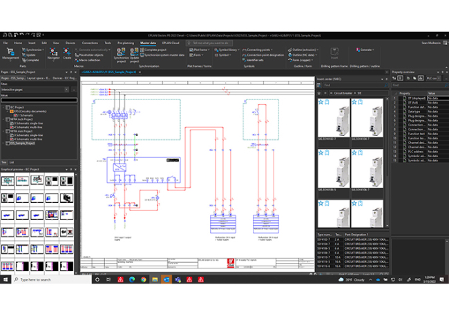Open the File menu

(6, 43)
